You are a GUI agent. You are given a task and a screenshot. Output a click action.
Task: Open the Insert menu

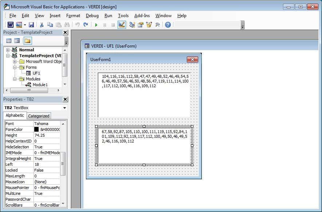55,16
